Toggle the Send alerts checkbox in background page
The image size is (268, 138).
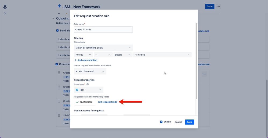pyautogui.click(x=57, y=31)
